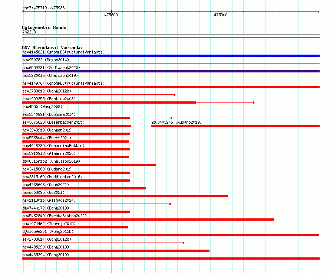Click nsv5462849 (ByrskaBishop2022) label
Viewport: 330px width, 273px height.
55,216
